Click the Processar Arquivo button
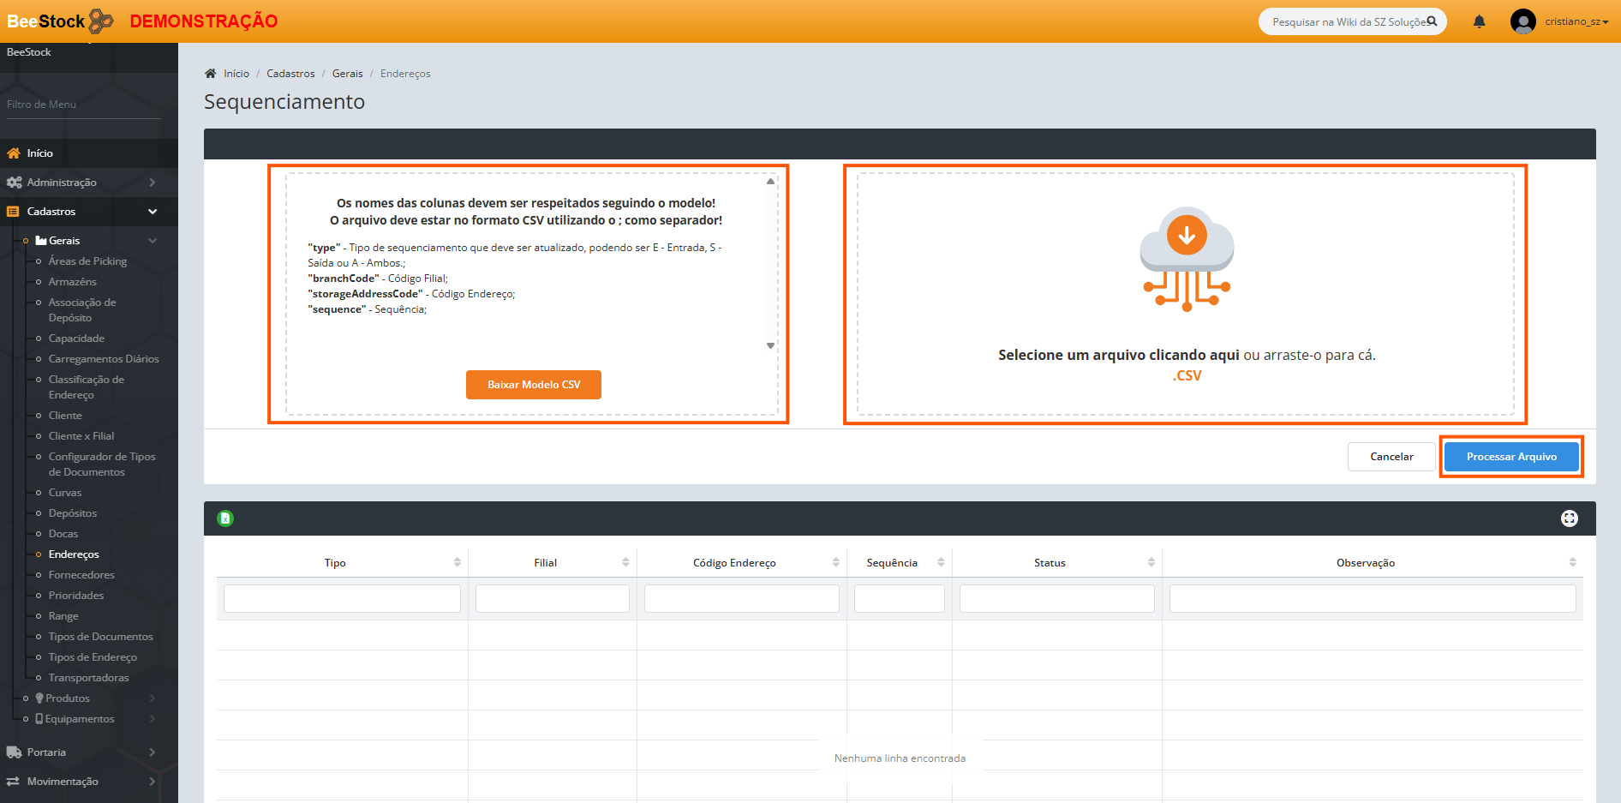 (1510, 457)
